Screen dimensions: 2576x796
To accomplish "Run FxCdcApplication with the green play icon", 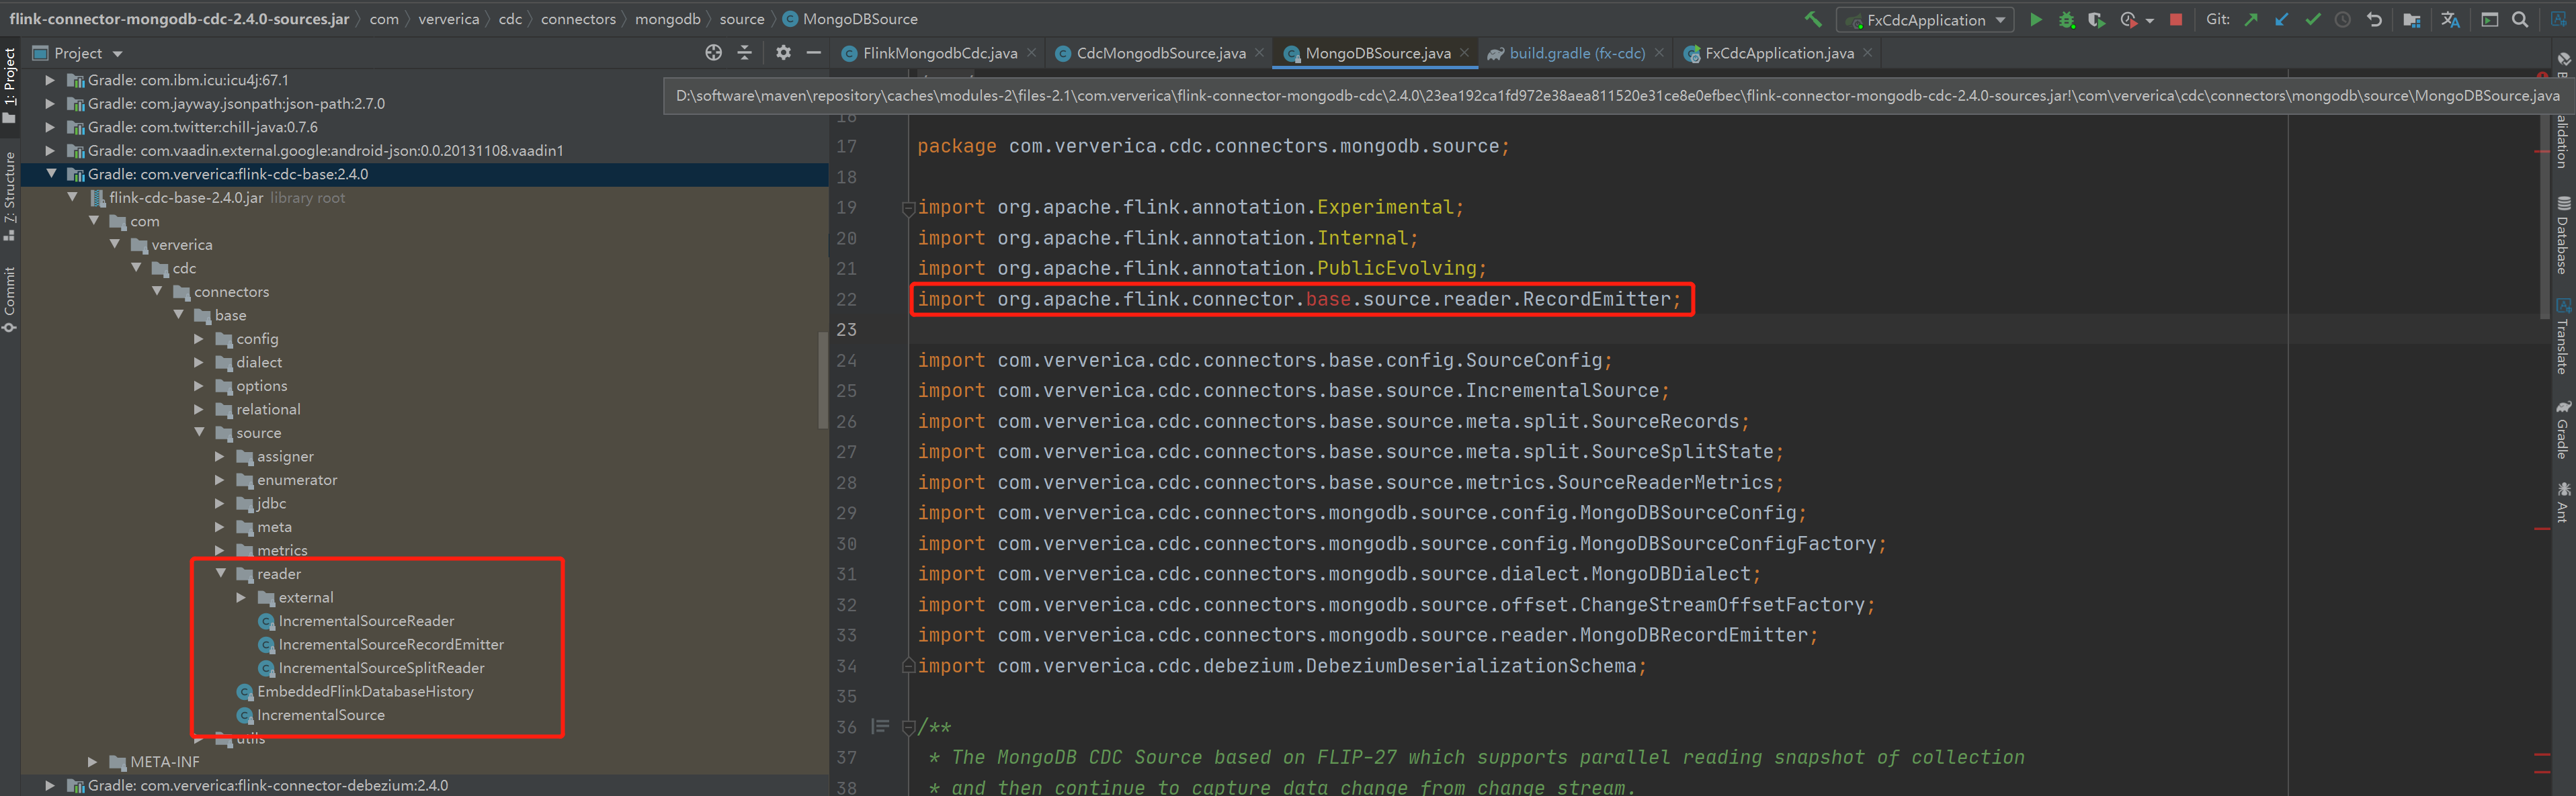I will 2035,19.
